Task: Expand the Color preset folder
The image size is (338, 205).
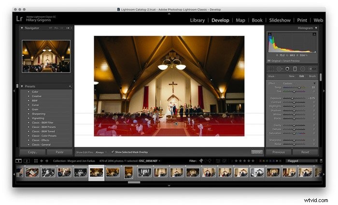Action: [28, 92]
